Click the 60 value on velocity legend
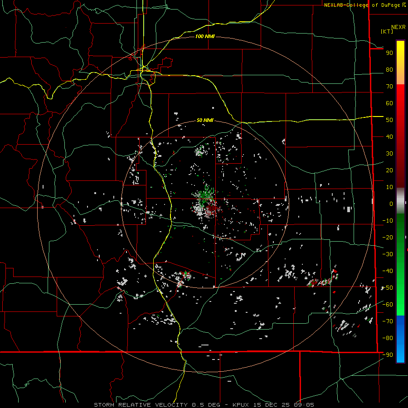 [389, 103]
